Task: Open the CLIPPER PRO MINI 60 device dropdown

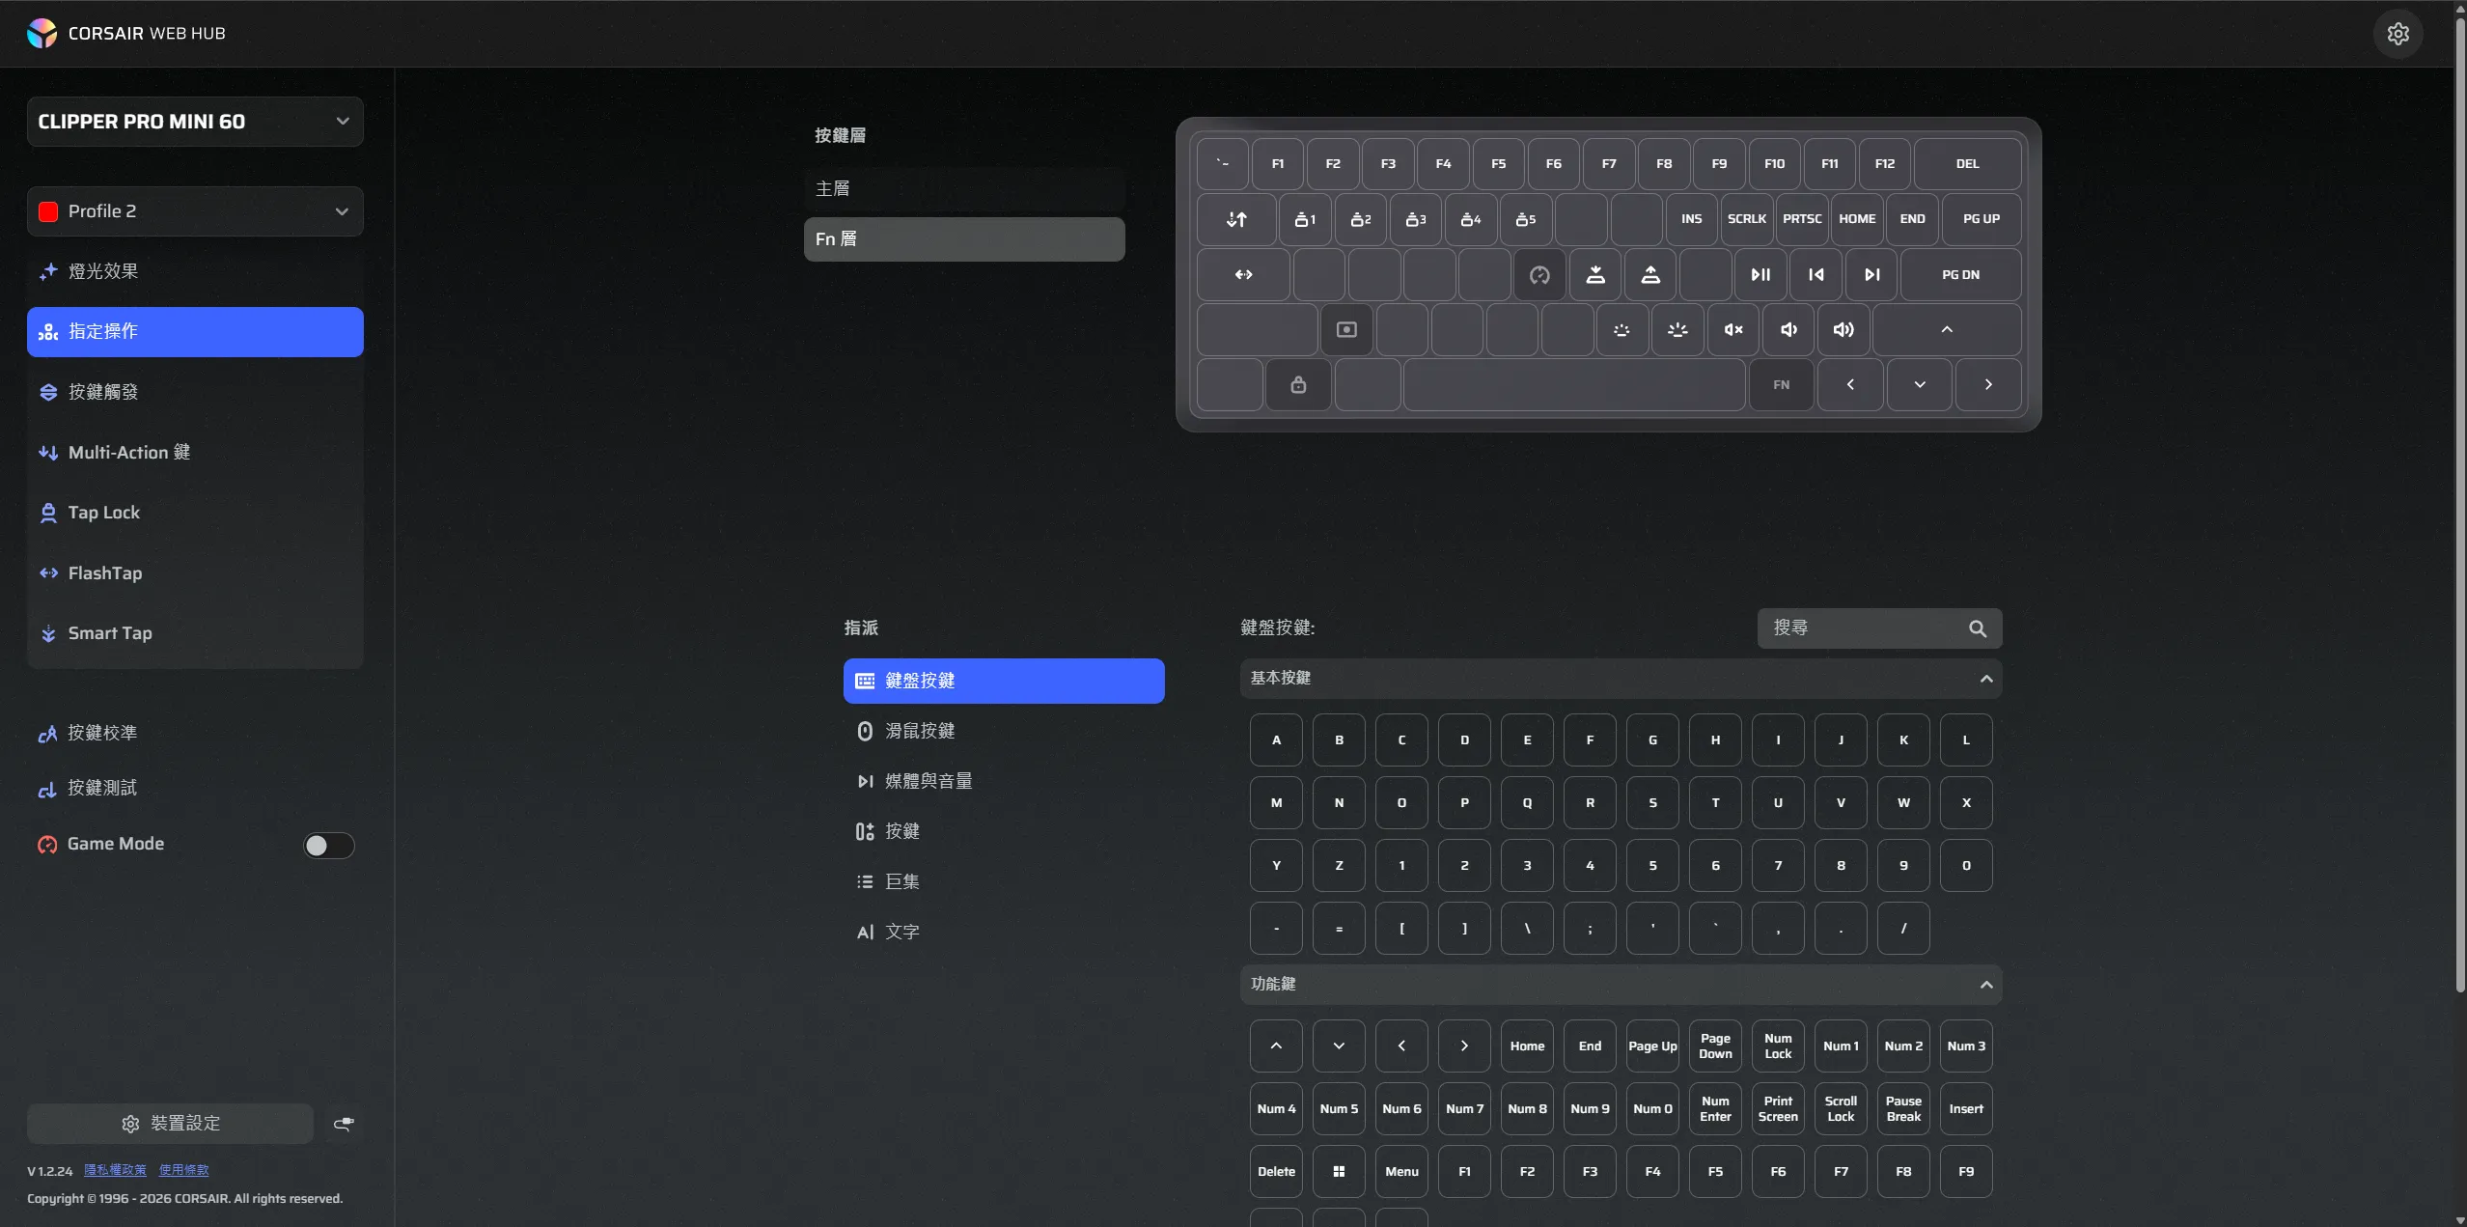Action: pos(195,122)
